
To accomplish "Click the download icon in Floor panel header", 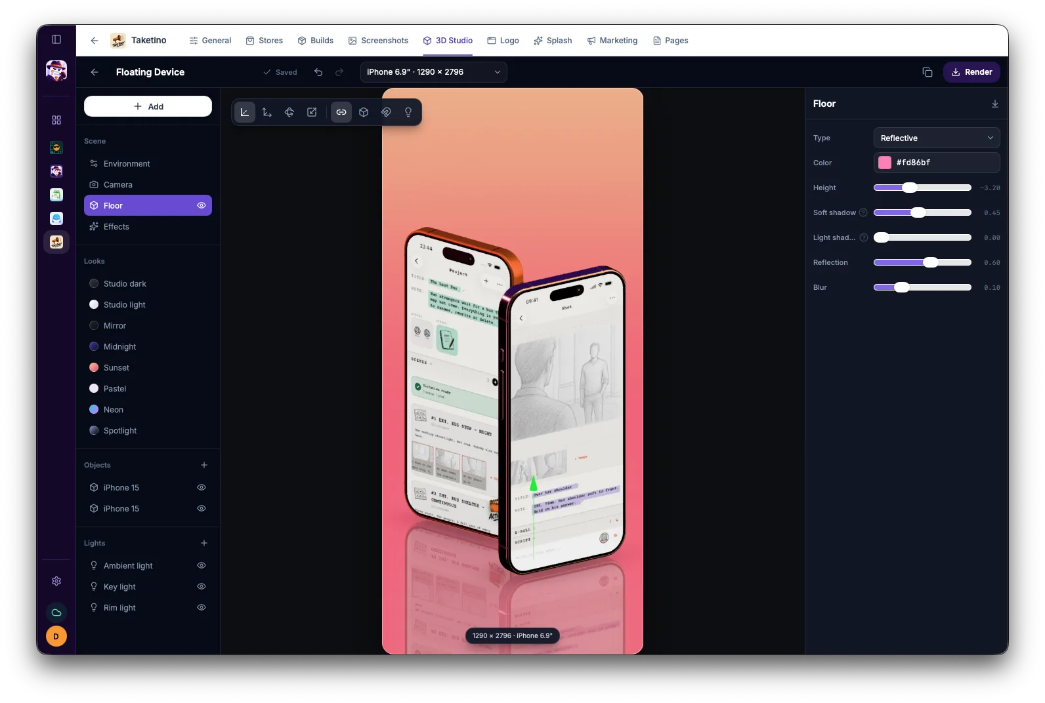I will pyautogui.click(x=995, y=104).
